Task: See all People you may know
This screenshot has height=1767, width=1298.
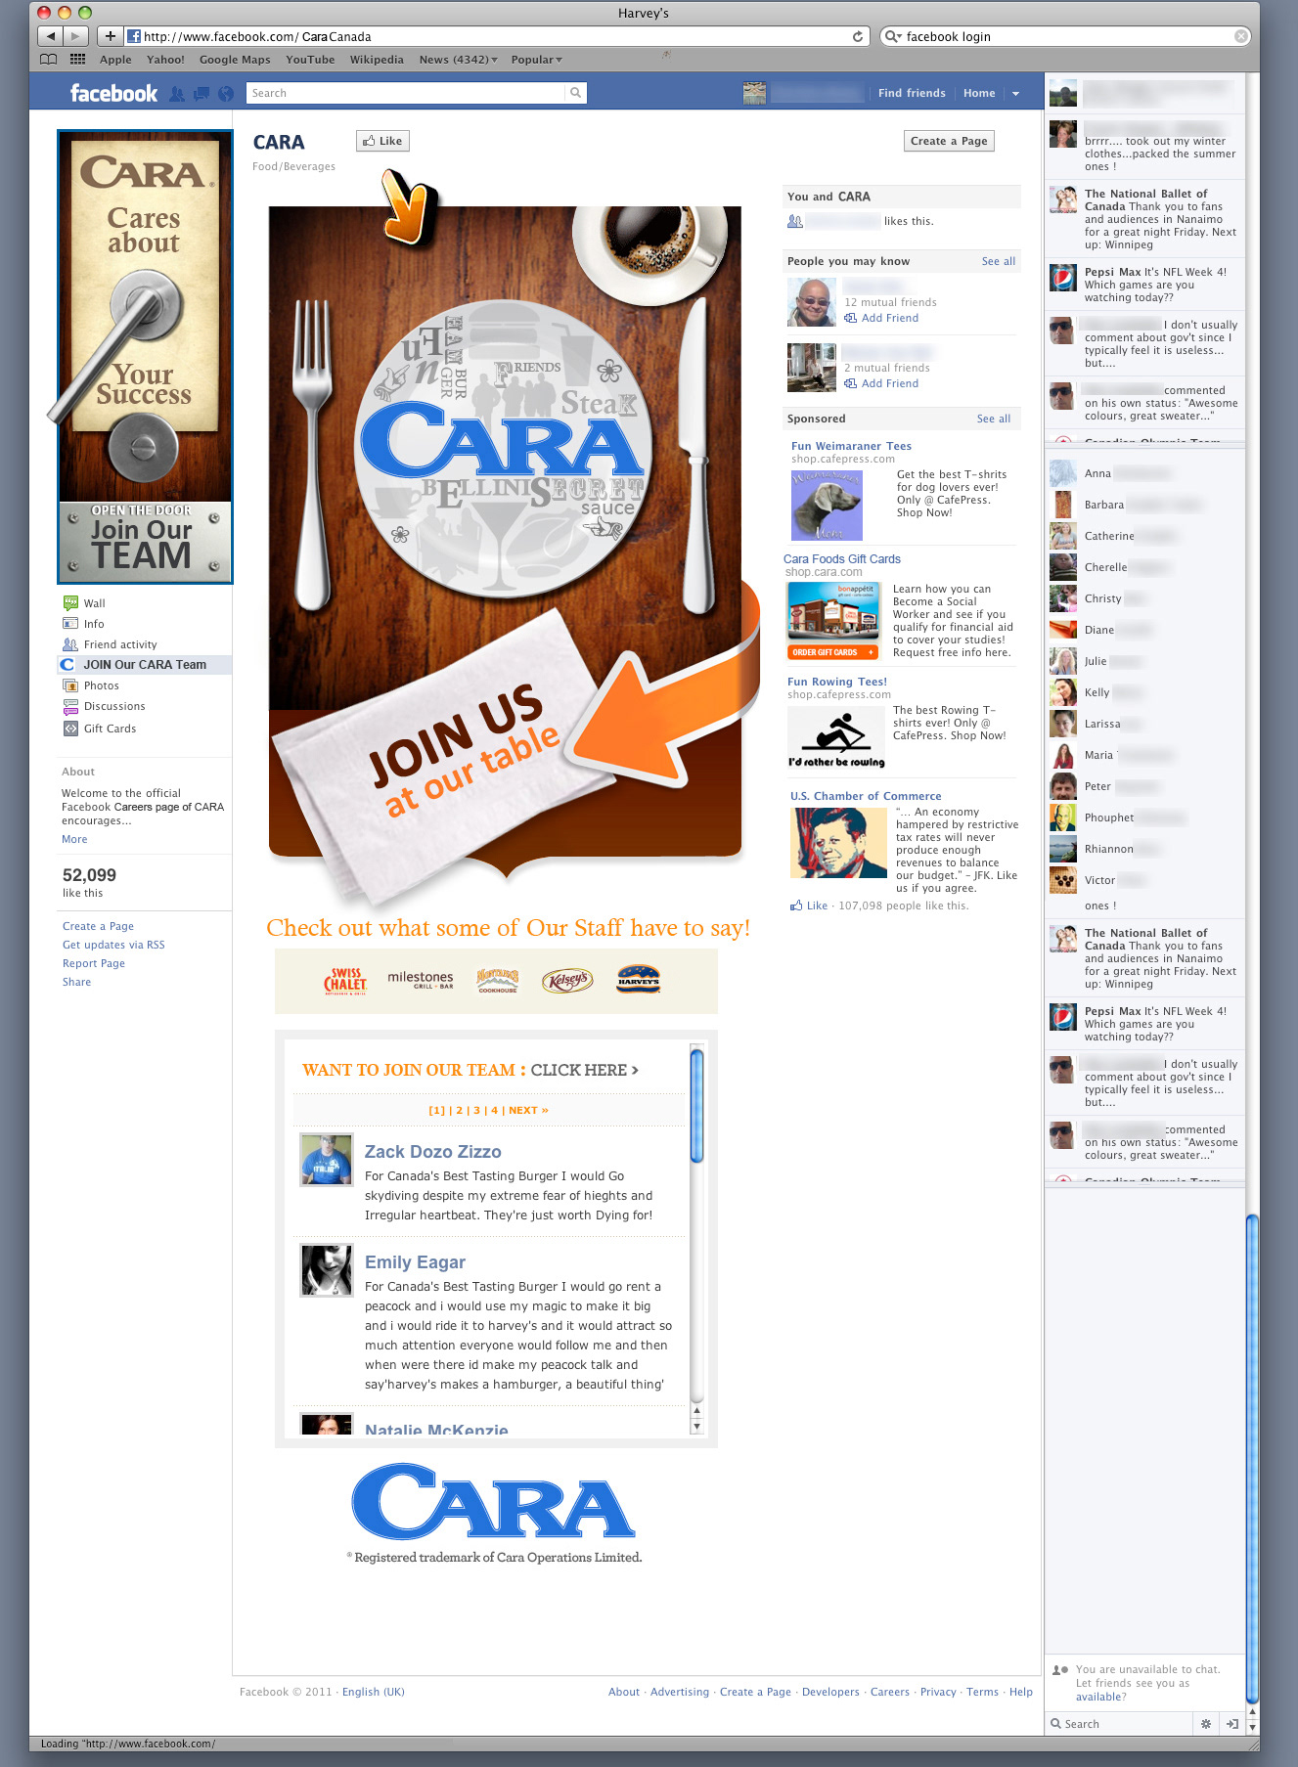Action: coord(999,261)
